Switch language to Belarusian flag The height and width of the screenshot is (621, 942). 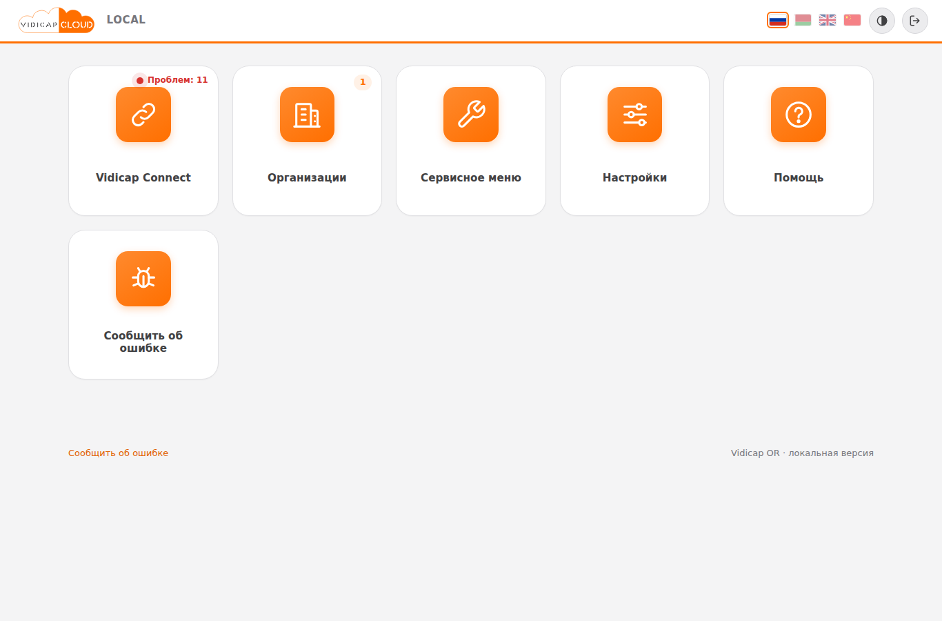click(x=803, y=20)
